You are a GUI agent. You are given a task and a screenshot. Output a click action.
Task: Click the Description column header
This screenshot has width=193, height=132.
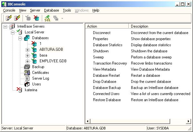pyautogui.click(x=160, y=26)
